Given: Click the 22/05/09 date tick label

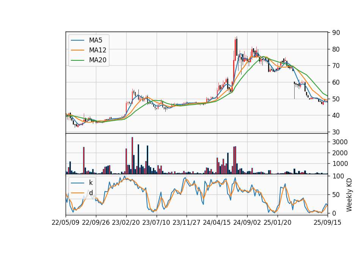Looking at the screenshot, I should click(66, 223).
